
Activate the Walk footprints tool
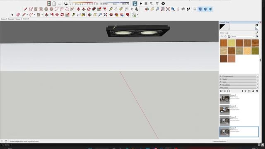[x=188, y=9]
